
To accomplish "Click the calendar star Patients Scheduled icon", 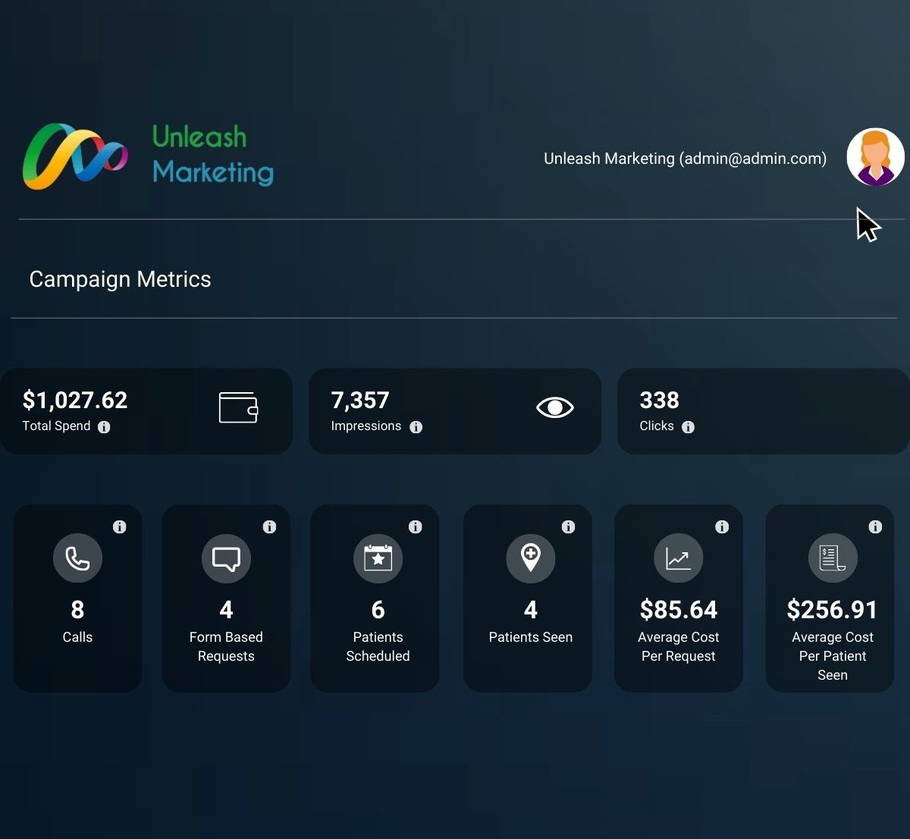I will tap(378, 558).
